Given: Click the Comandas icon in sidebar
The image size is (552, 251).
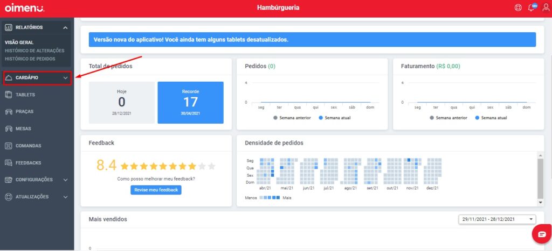Looking at the screenshot, I should 9,146.
